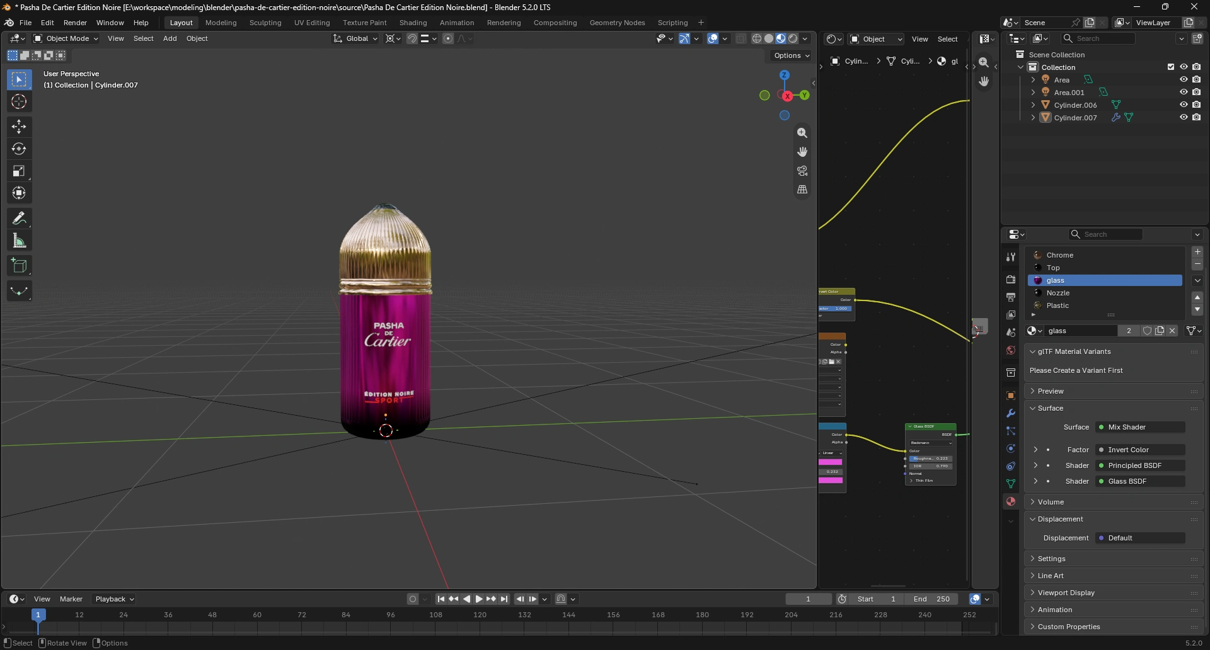Open the Object Data properties tab

[x=1011, y=484]
